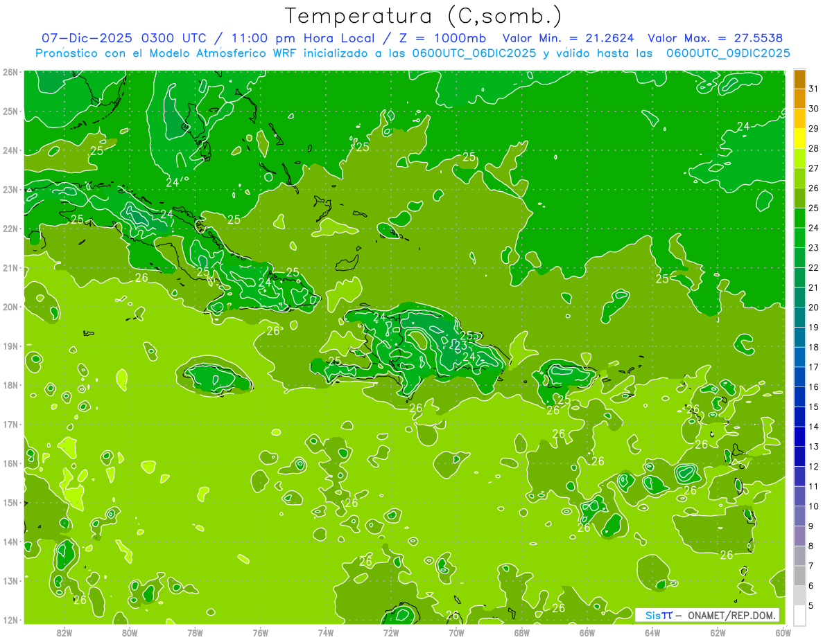Click the topmost brown legend band above 31
This screenshot has height=642, width=832.
coord(799,79)
